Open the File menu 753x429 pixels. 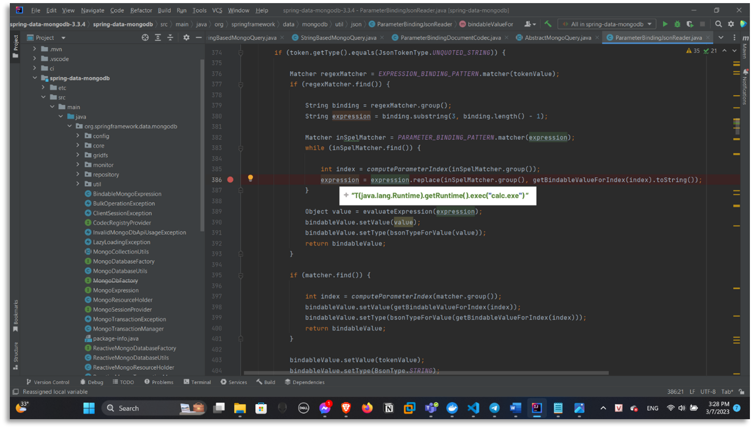tap(36, 10)
